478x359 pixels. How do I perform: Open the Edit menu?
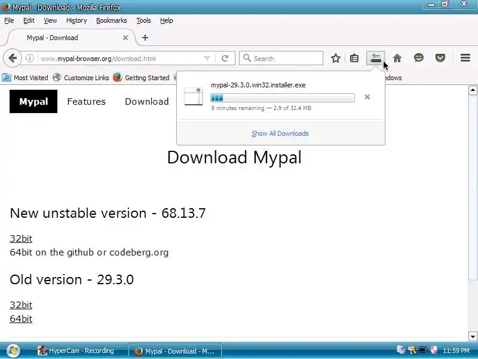click(x=29, y=20)
